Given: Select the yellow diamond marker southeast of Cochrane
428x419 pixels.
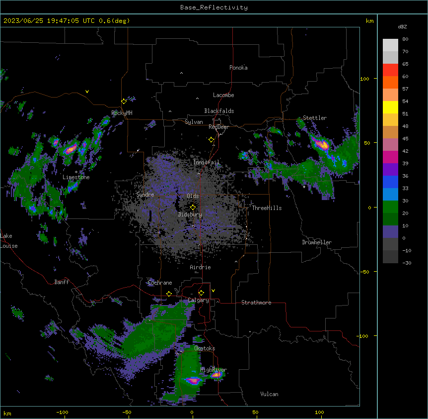Looking at the screenshot, I should tap(169, 294).
